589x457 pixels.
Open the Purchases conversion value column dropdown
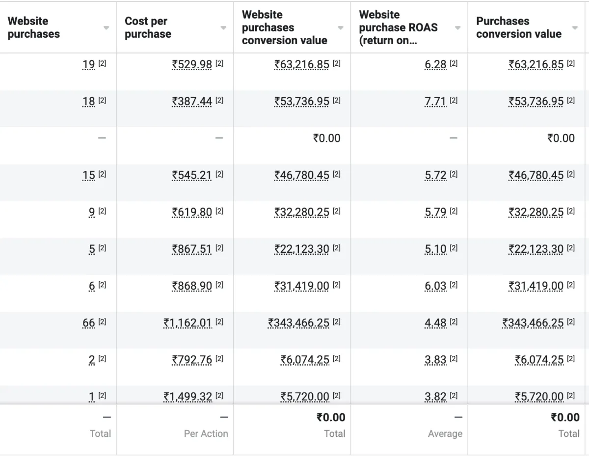point(575,28)
